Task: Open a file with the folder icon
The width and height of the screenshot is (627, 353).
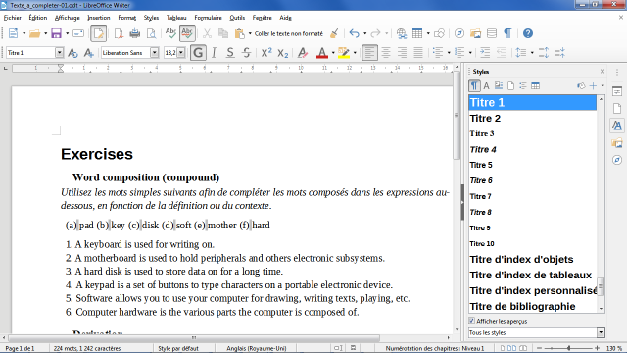Action: (35, 33)
